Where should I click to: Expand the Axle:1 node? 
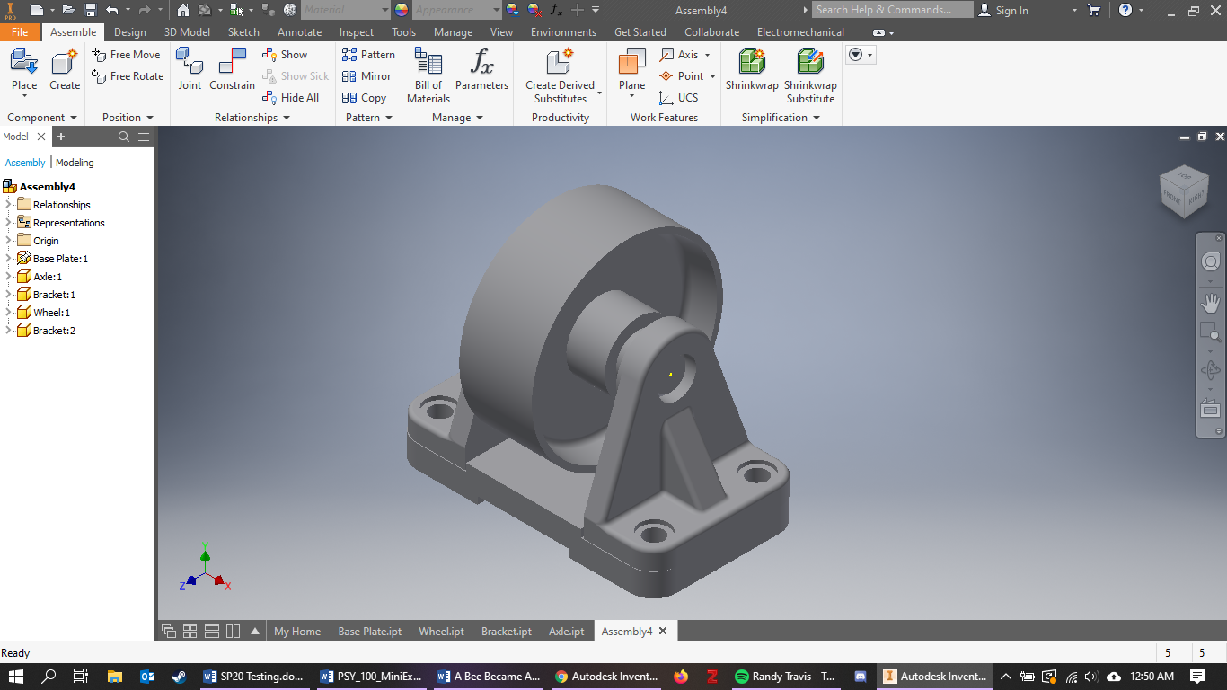pos(8,277)
